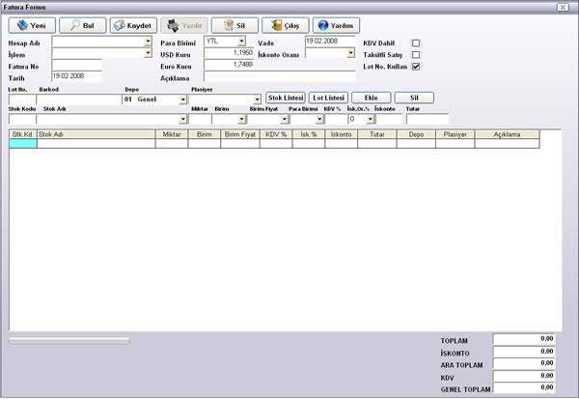Open the top Para Birimi YTL dropdown
Image resolution: width=579 pixels, height=399 pixels.
pyautogui.click(x=241, y=41)
